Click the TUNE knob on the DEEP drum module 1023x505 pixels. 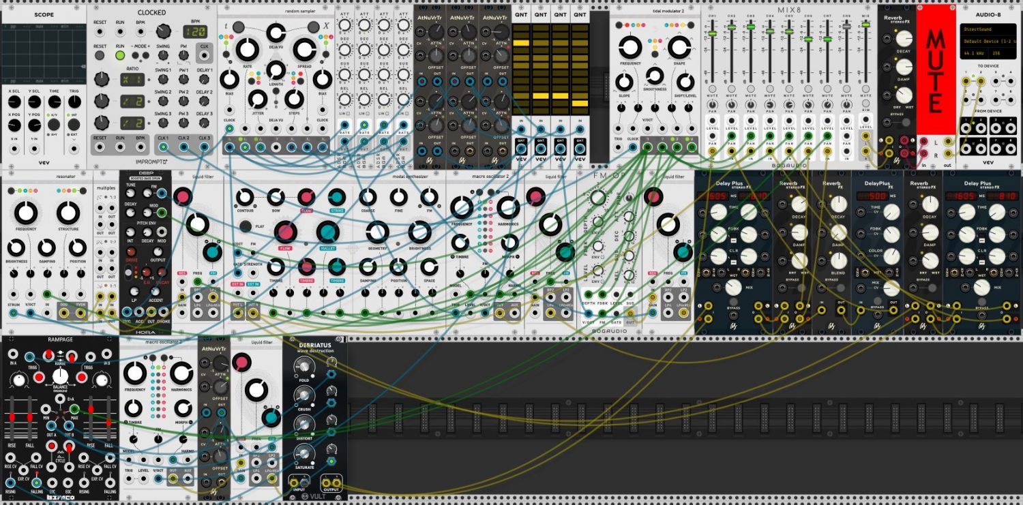pos(130,194)
